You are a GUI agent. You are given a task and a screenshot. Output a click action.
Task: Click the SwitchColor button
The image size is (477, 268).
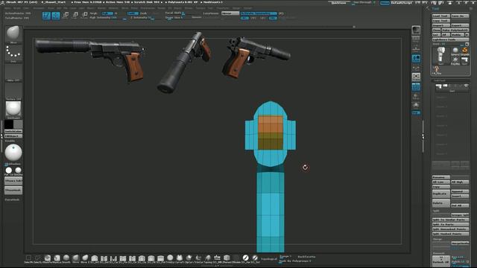coord(13,131)
